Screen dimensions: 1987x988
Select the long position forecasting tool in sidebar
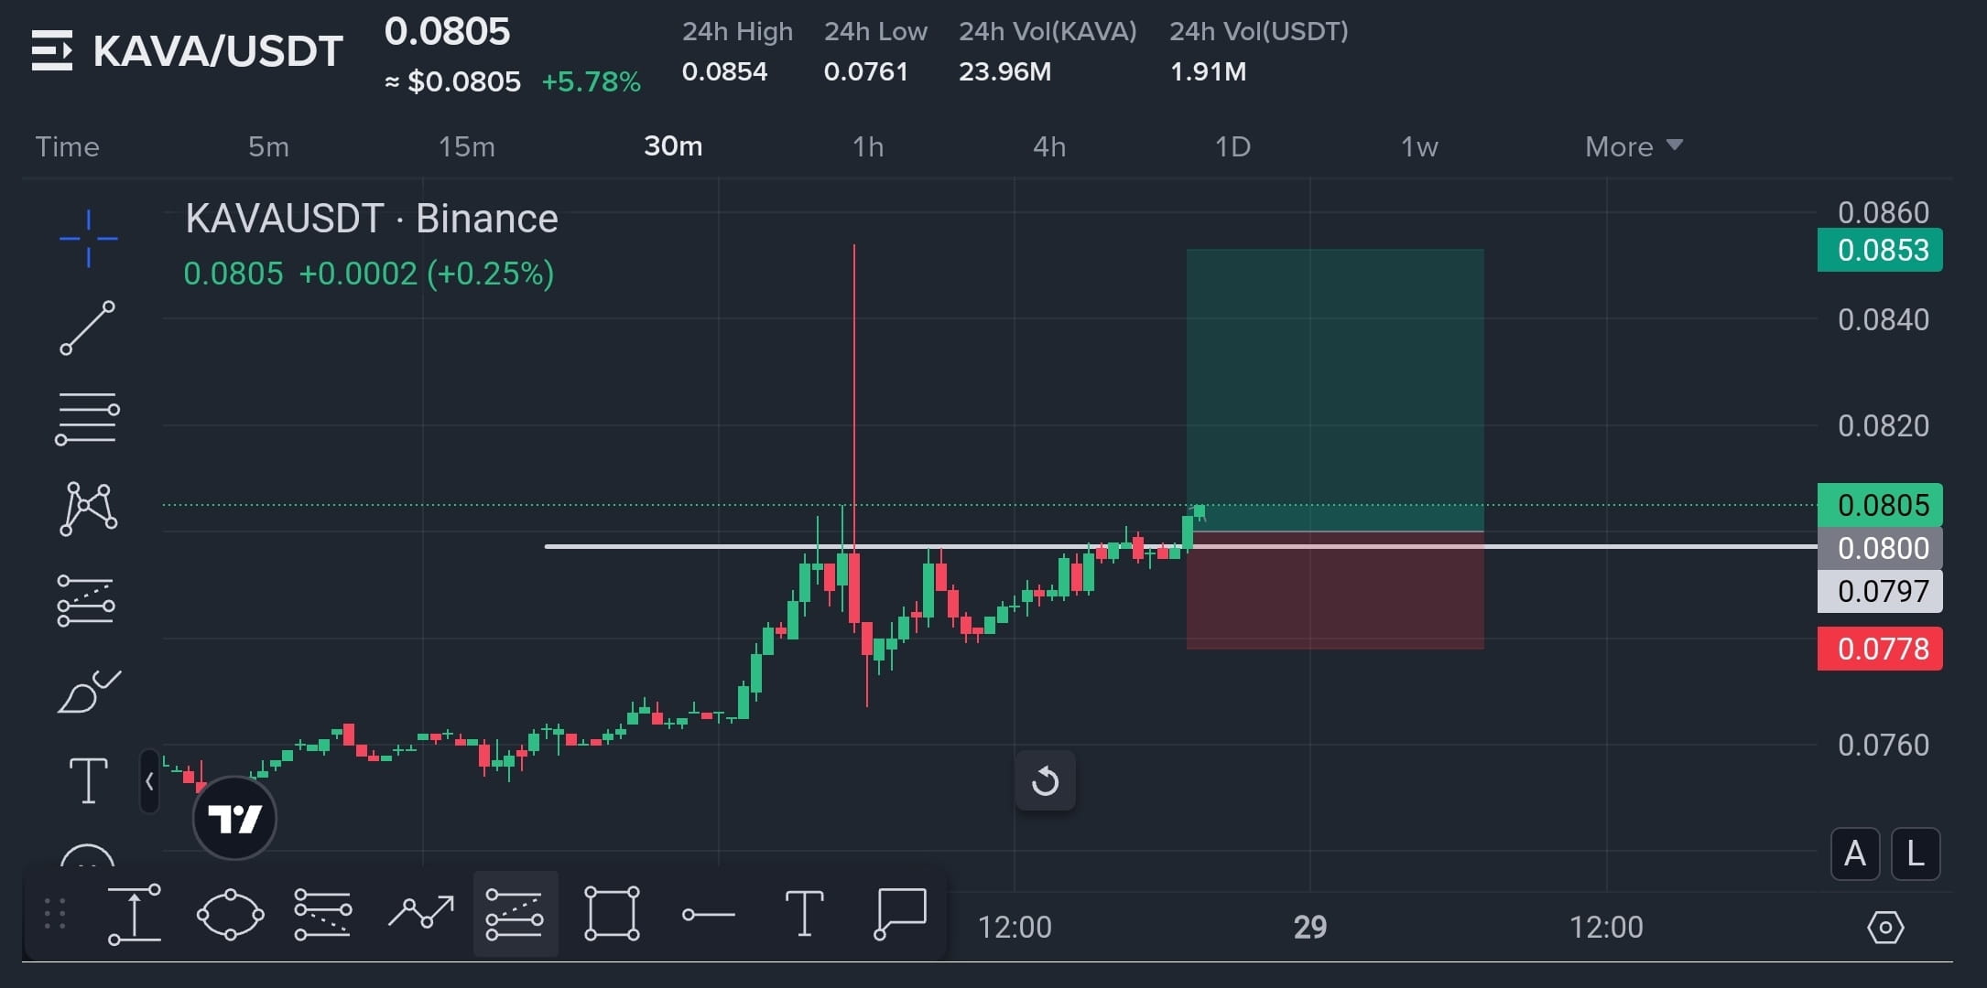86,601
